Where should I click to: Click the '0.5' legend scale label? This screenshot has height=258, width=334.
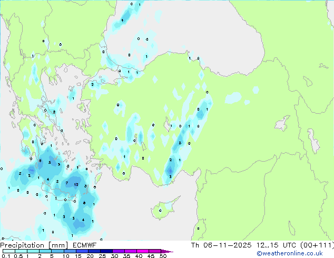18,256
